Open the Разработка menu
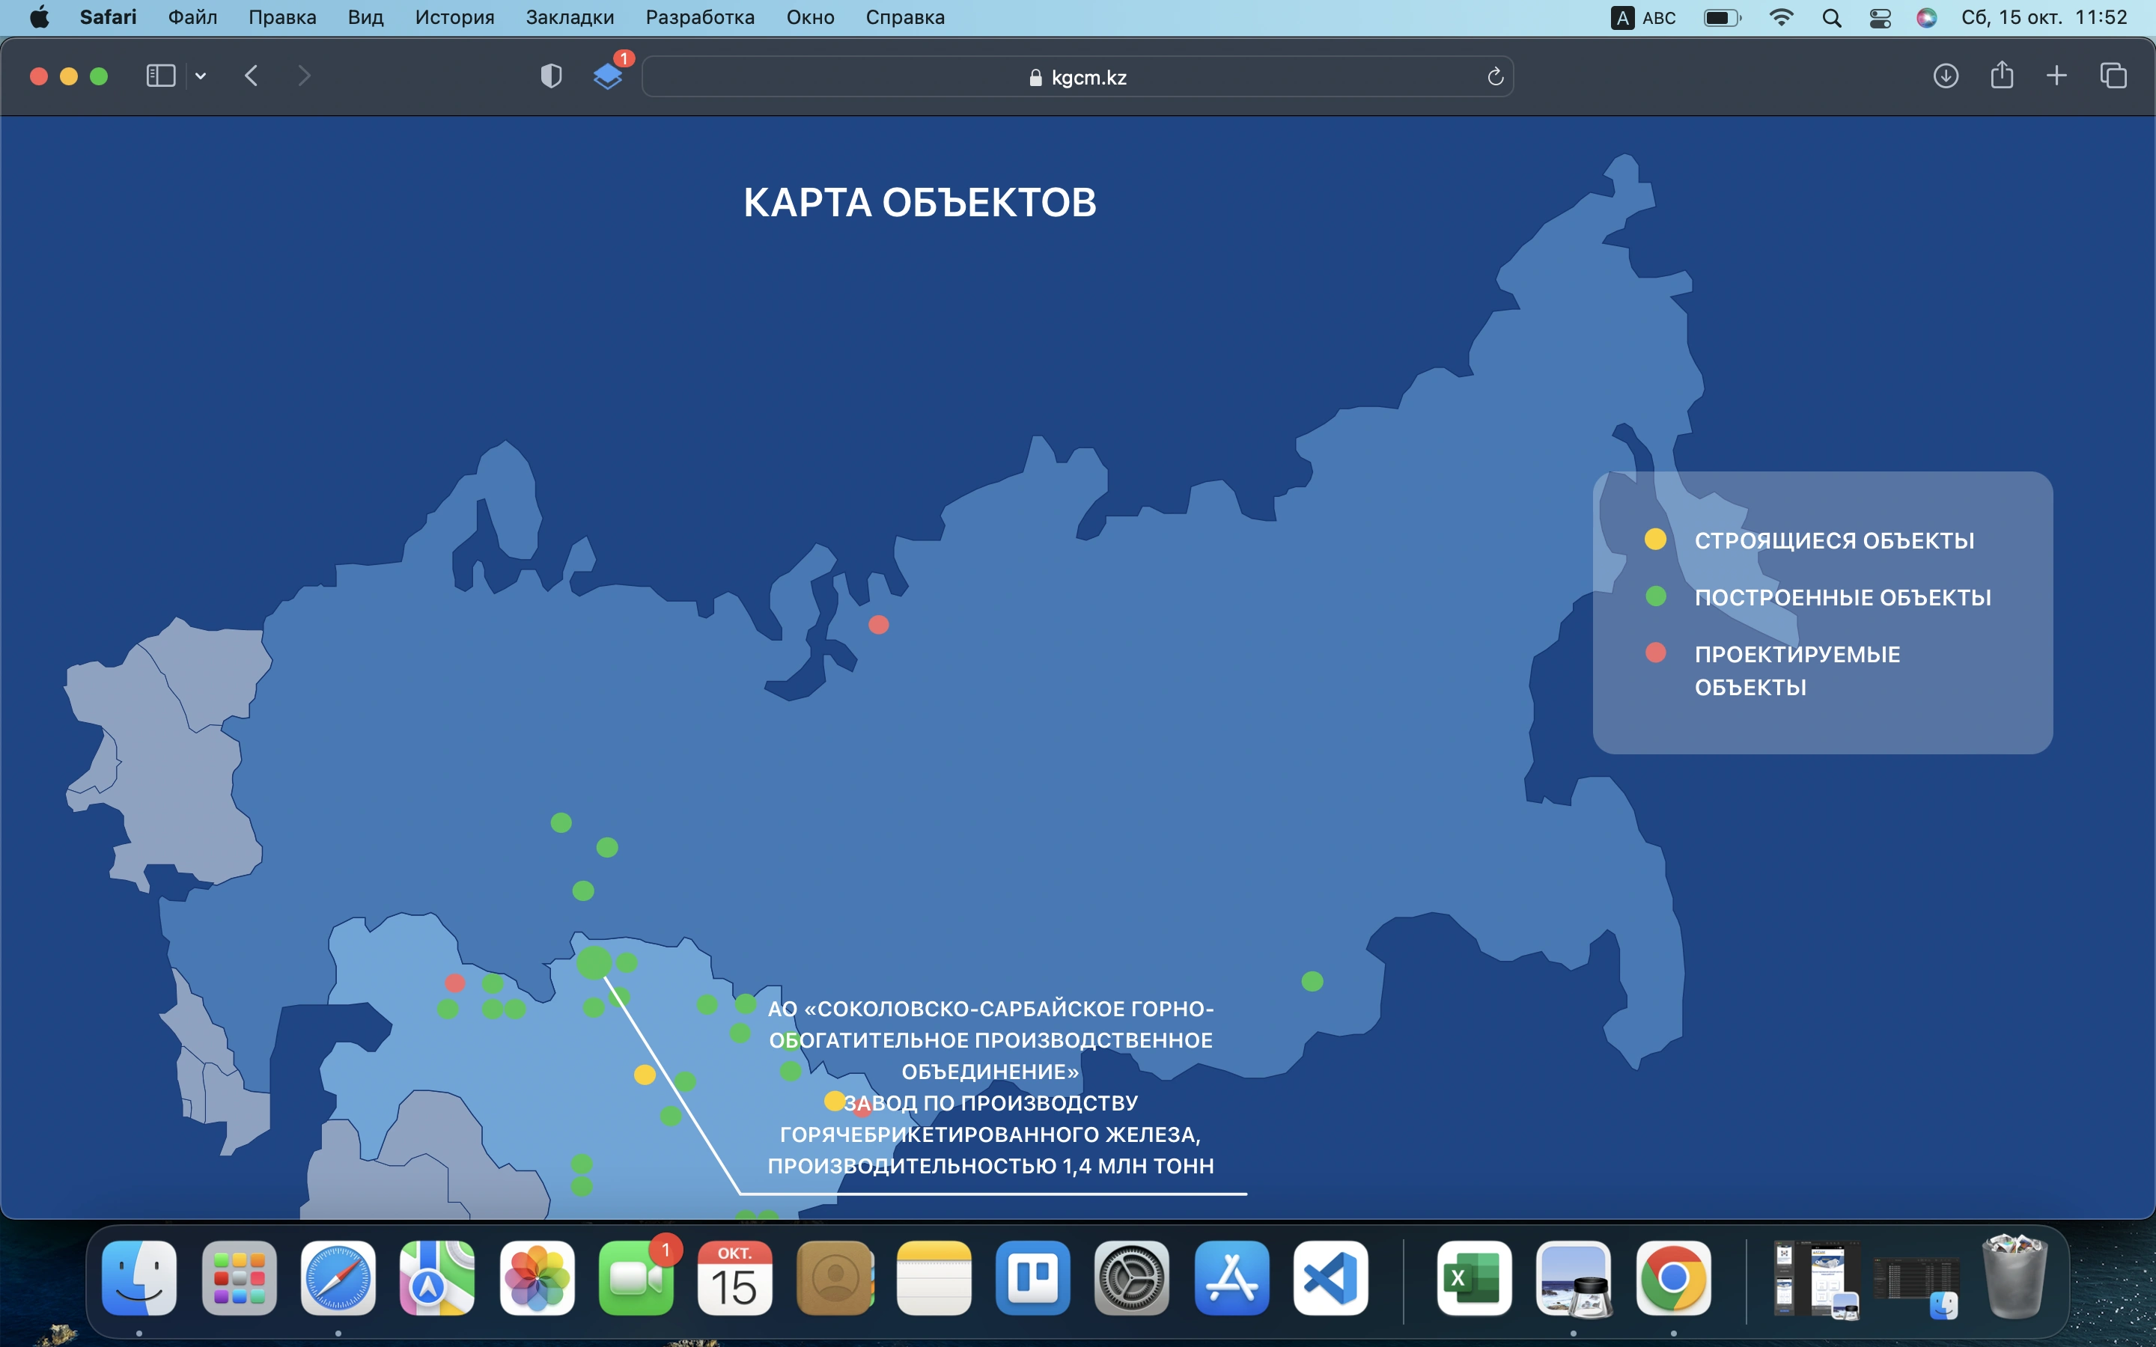2156x1347 pixels. pos(699,17)
